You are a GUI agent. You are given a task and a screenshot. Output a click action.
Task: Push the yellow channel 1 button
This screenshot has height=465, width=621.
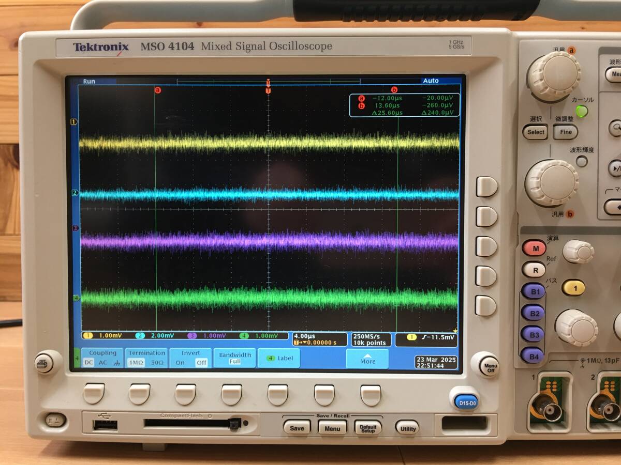(x=573, y=287)
